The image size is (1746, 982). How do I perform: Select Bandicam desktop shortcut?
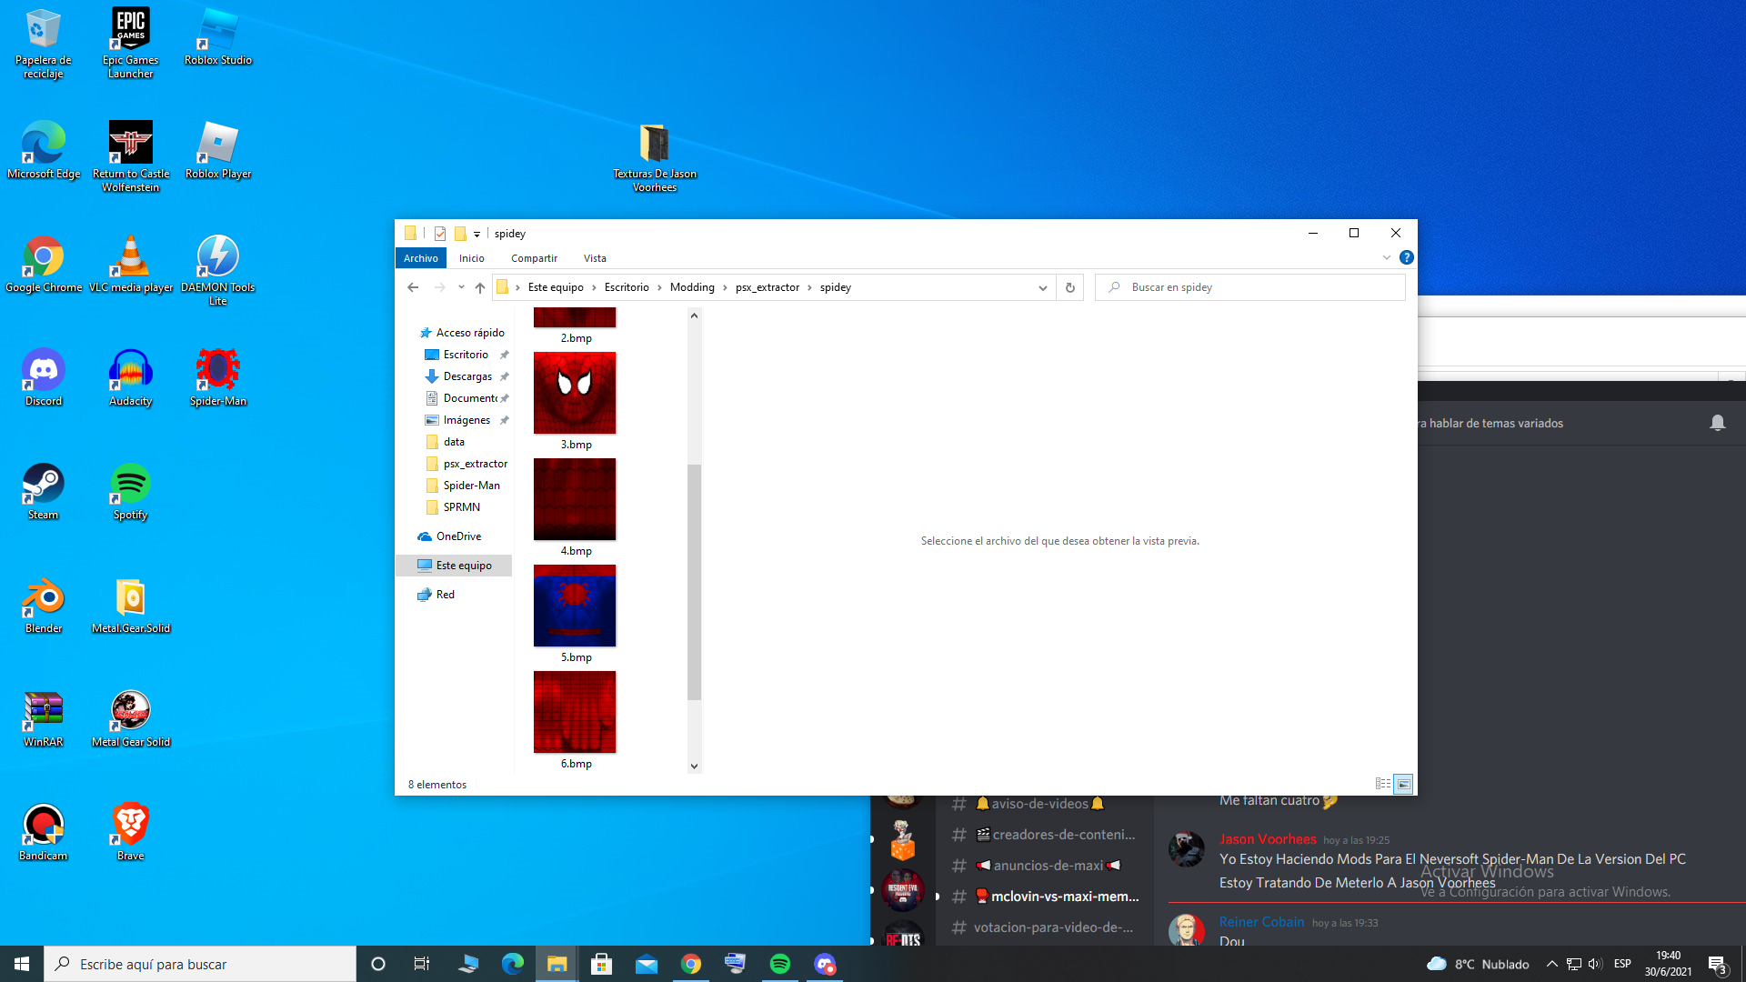(x=43, y=832)
